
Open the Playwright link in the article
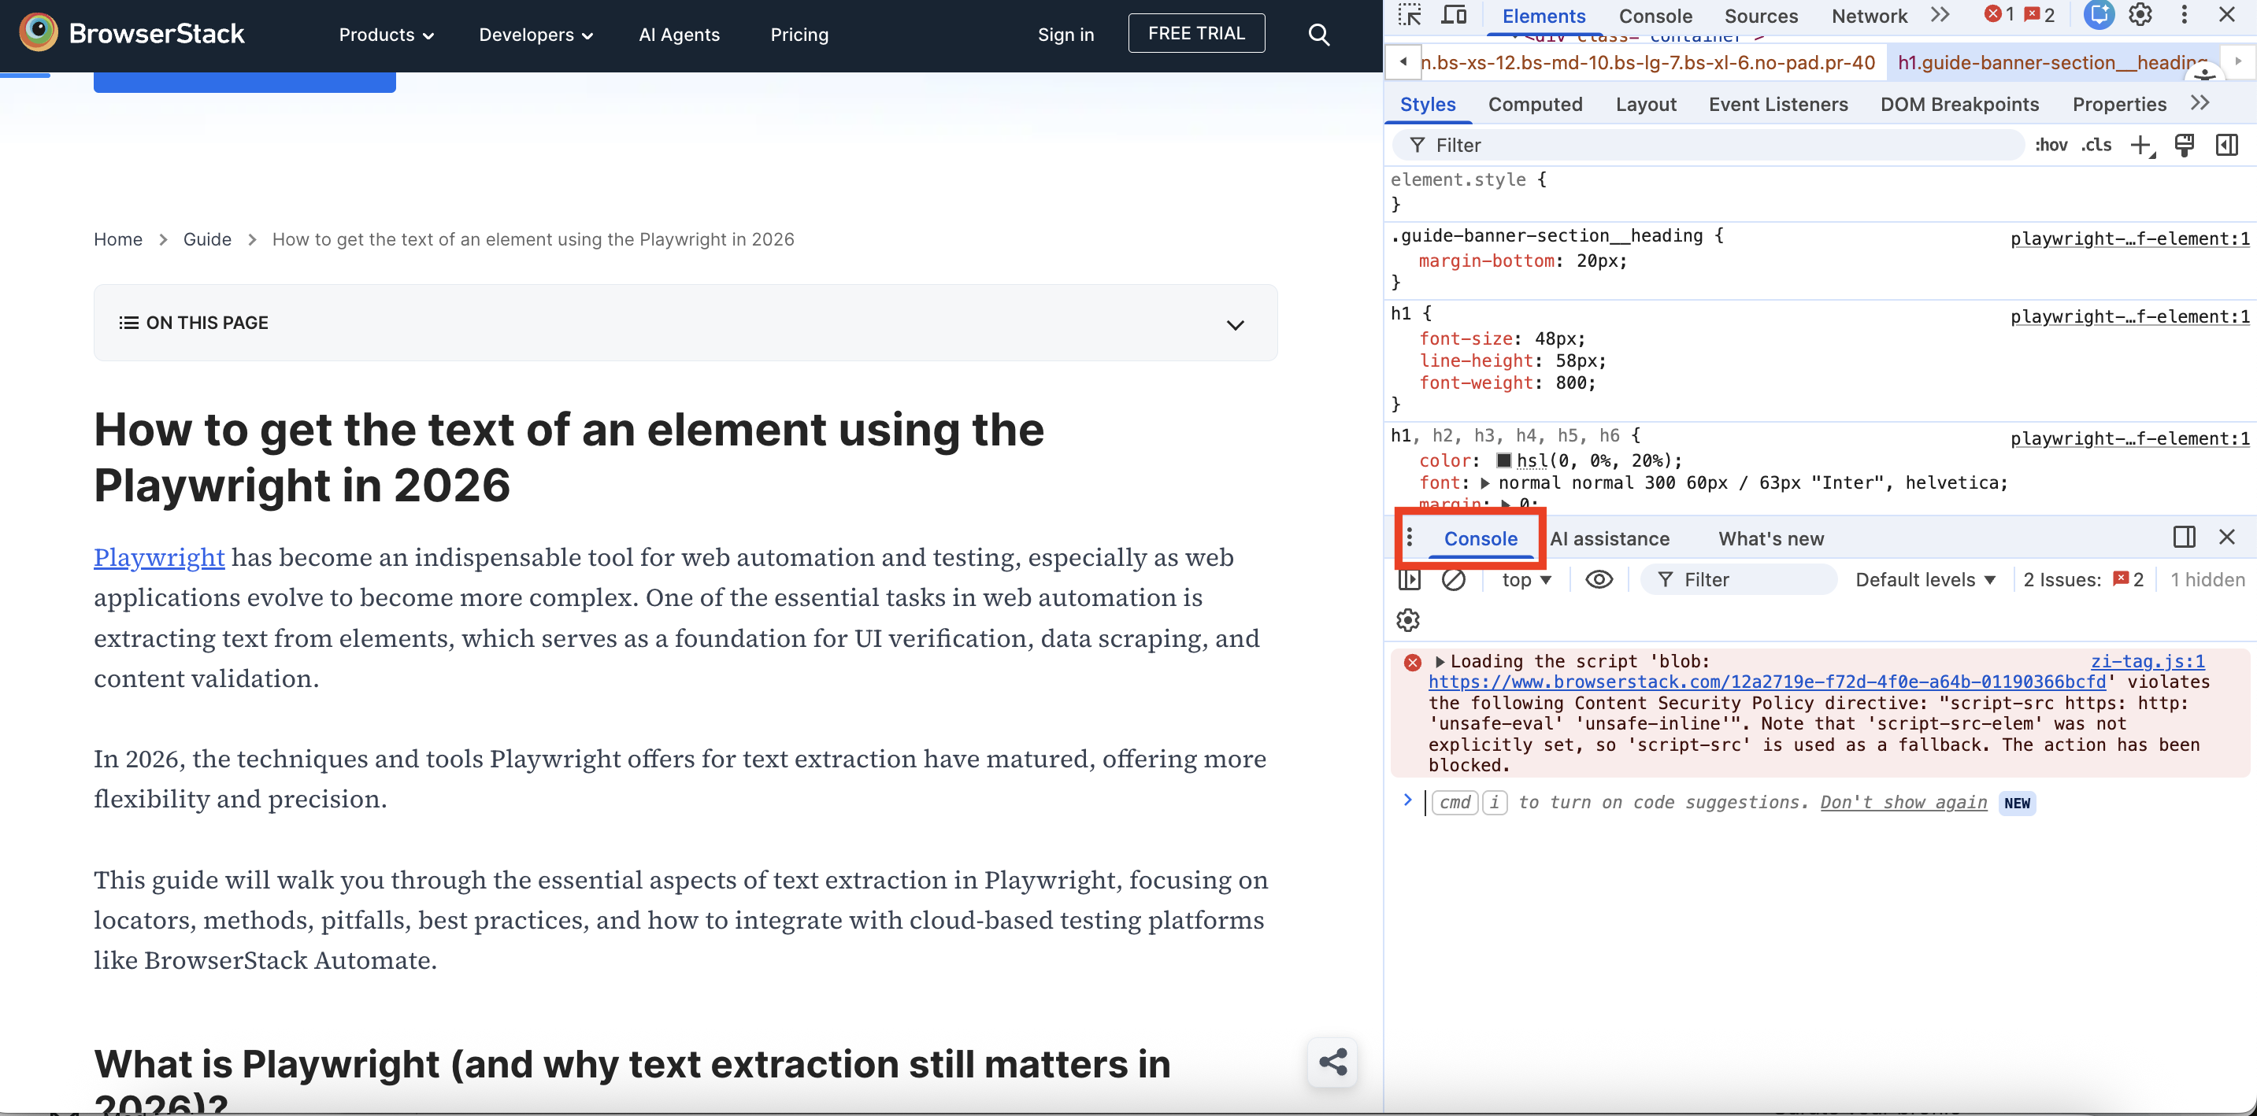(158, 556)
